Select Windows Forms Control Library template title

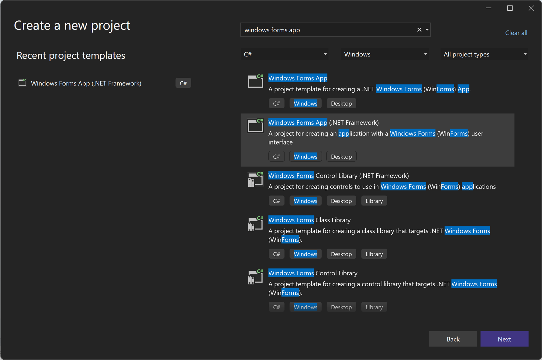pos(313,273)
